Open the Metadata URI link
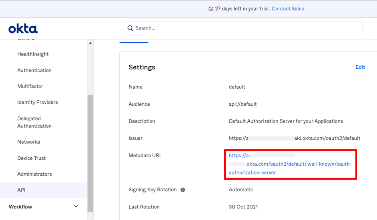Viewport: 377px width, 220px height. point(290,164)
